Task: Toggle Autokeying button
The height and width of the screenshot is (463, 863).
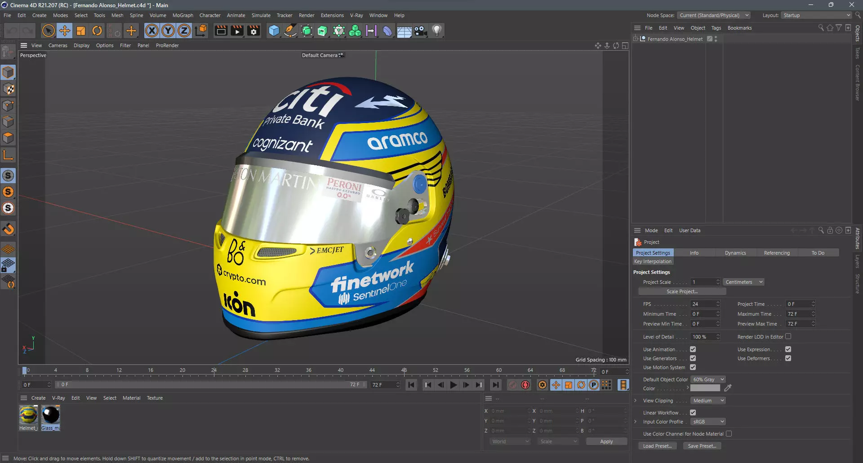Action: click(525, 385)
